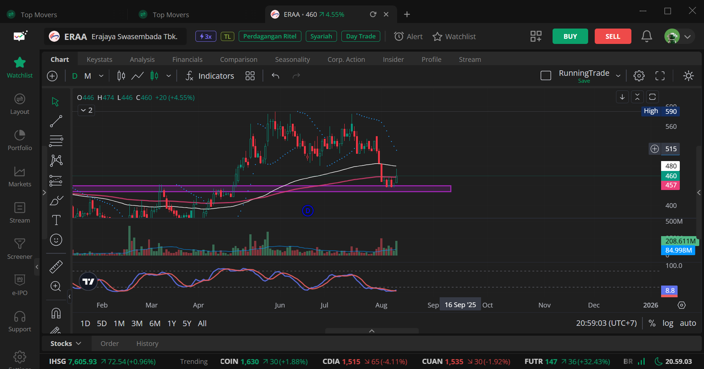Switch to line chart style
Screen dimensions: 704x369
137,76
